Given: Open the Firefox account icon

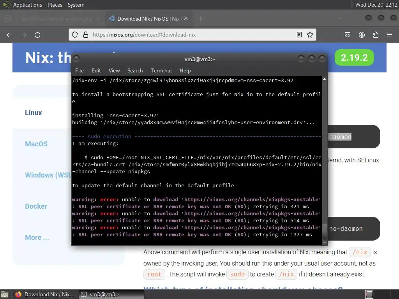Looking at the screenshot, I should (362, 35).
